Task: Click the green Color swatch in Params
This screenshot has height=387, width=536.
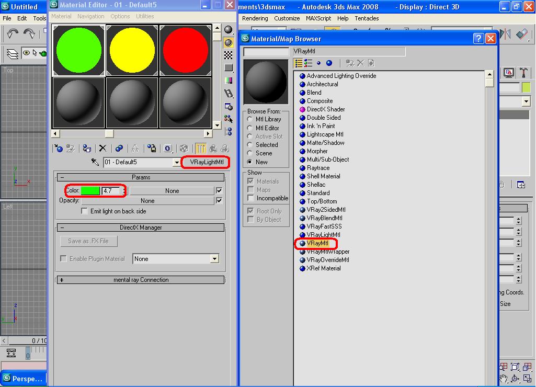Action: [x=90, y=191]
